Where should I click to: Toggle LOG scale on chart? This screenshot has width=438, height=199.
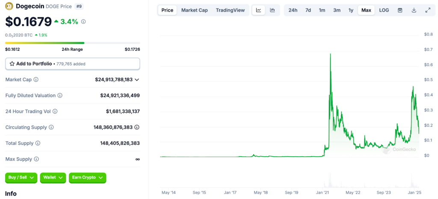(384, 10)
